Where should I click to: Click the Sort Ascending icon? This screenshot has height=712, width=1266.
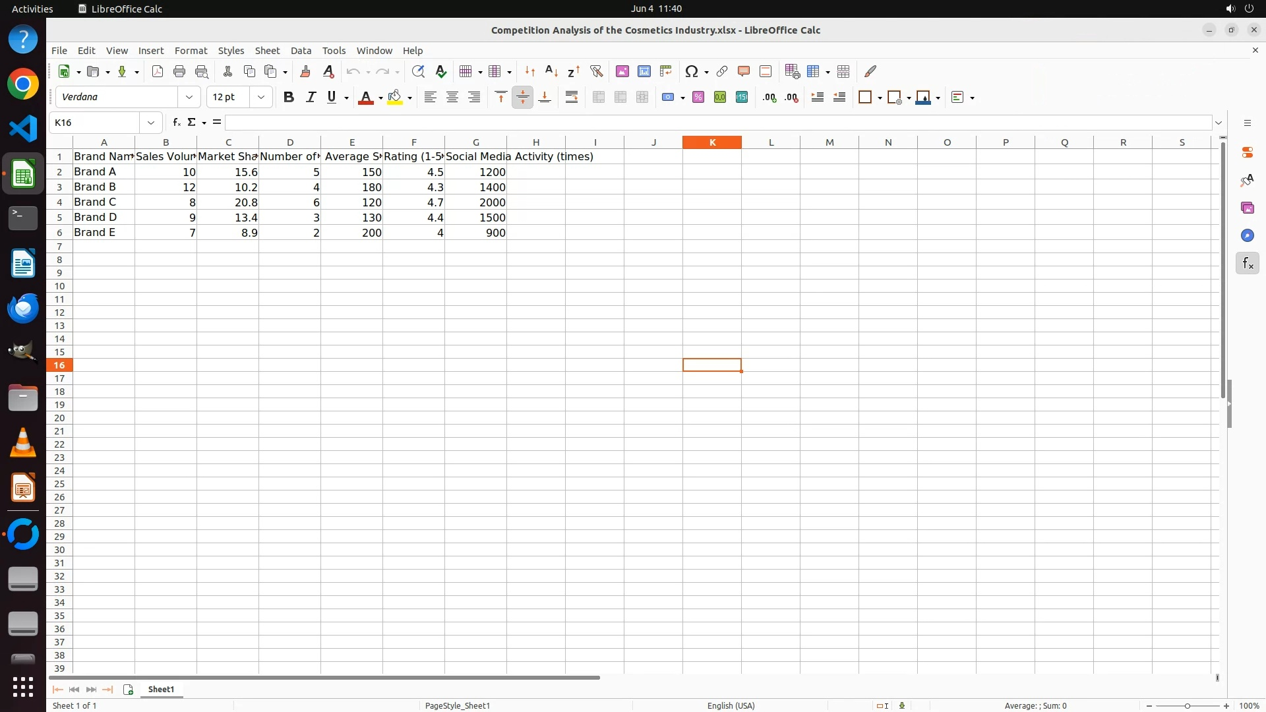[552, 72]
